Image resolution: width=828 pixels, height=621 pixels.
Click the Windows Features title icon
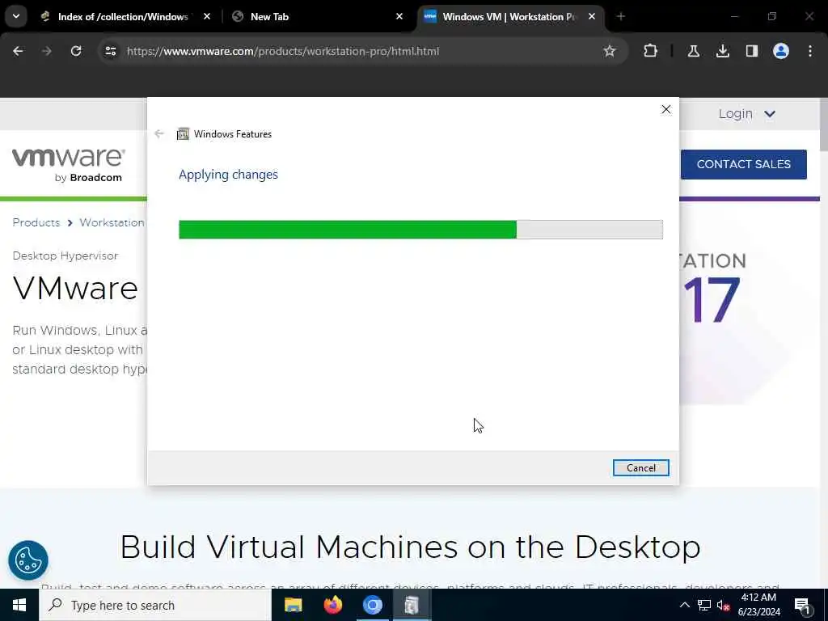[x=183, y=134]
